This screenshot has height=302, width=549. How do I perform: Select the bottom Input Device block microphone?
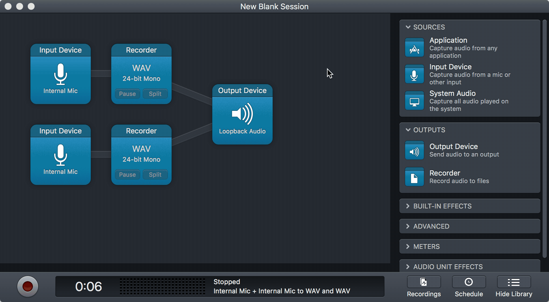pos(61,155)
